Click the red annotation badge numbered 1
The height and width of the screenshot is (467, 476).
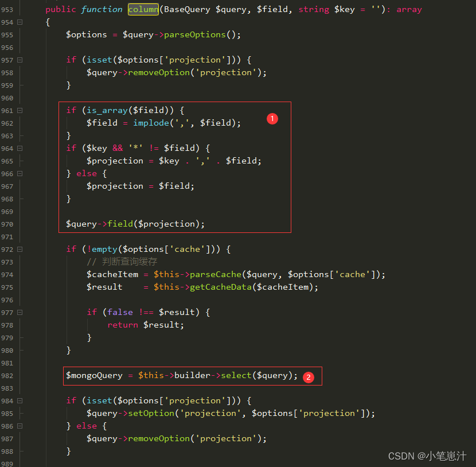(x=272, y=119)
